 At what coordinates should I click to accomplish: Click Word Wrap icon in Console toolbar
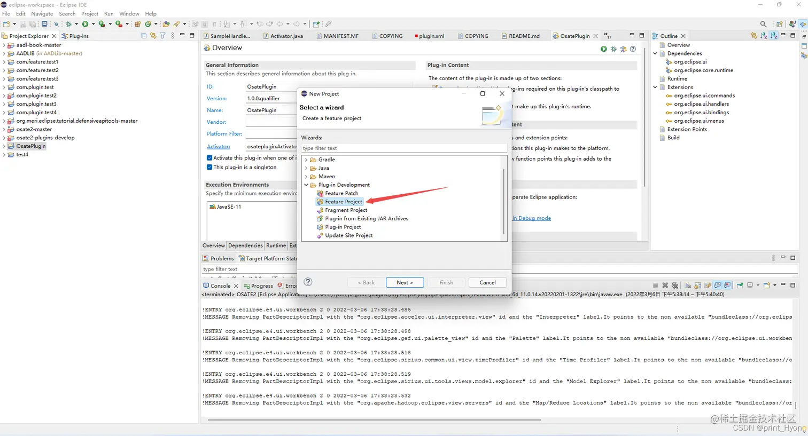click(x=708, y=286)
